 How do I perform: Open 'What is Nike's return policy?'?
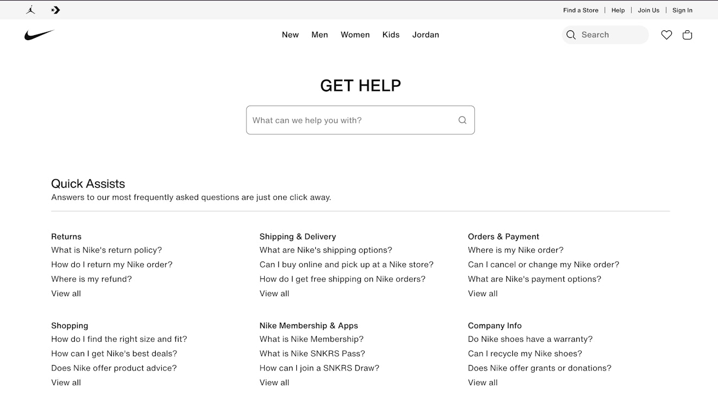106,250
